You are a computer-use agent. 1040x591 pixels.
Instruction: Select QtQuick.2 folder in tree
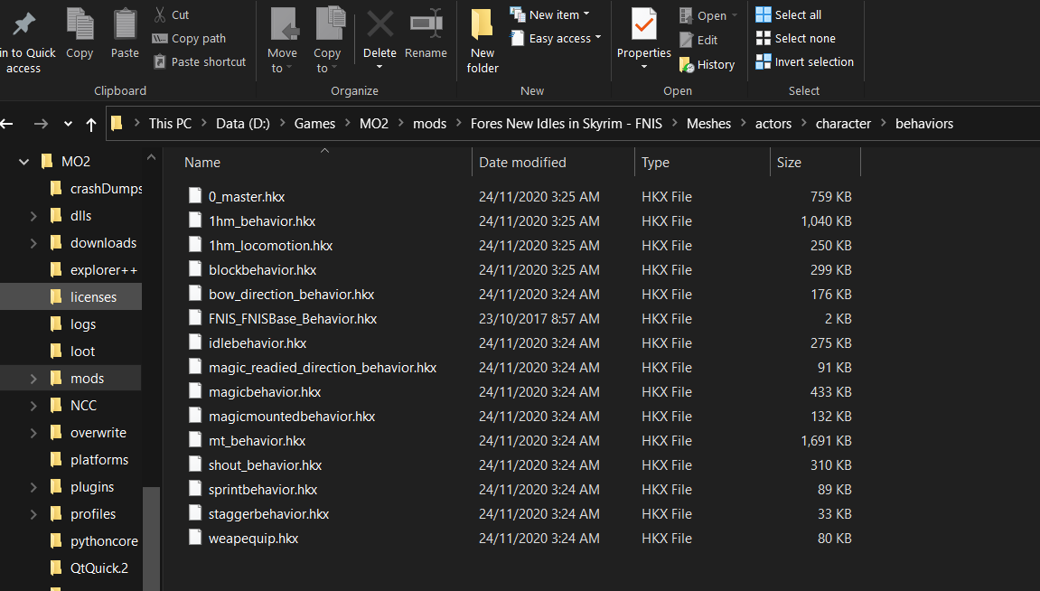pyautogui.click(x=89, y=568)
